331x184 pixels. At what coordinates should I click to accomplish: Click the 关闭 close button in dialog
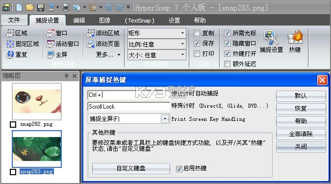[301, 147]
